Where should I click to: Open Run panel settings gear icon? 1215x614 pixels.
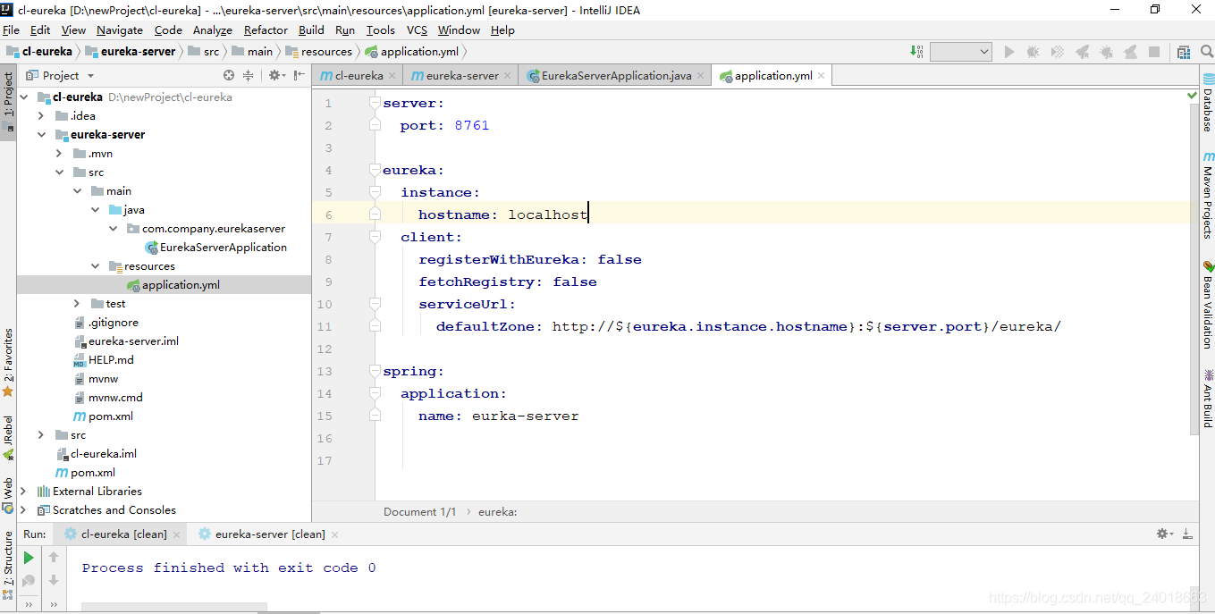[x=1164, y=534]
